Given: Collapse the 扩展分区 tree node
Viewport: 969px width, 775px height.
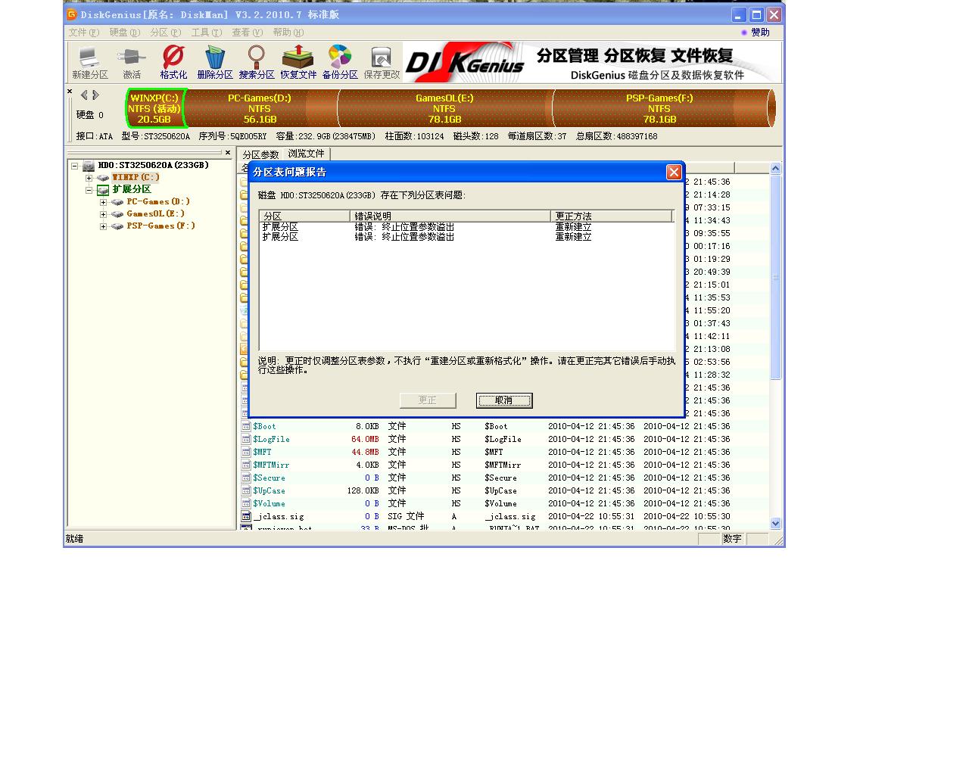Looking at the screenshot, I should (x=89, y=190).
